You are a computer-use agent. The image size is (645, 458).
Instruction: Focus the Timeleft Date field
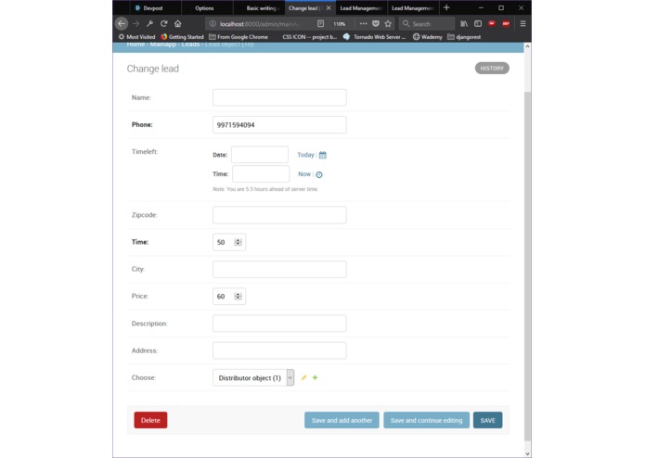click(260, 155)
